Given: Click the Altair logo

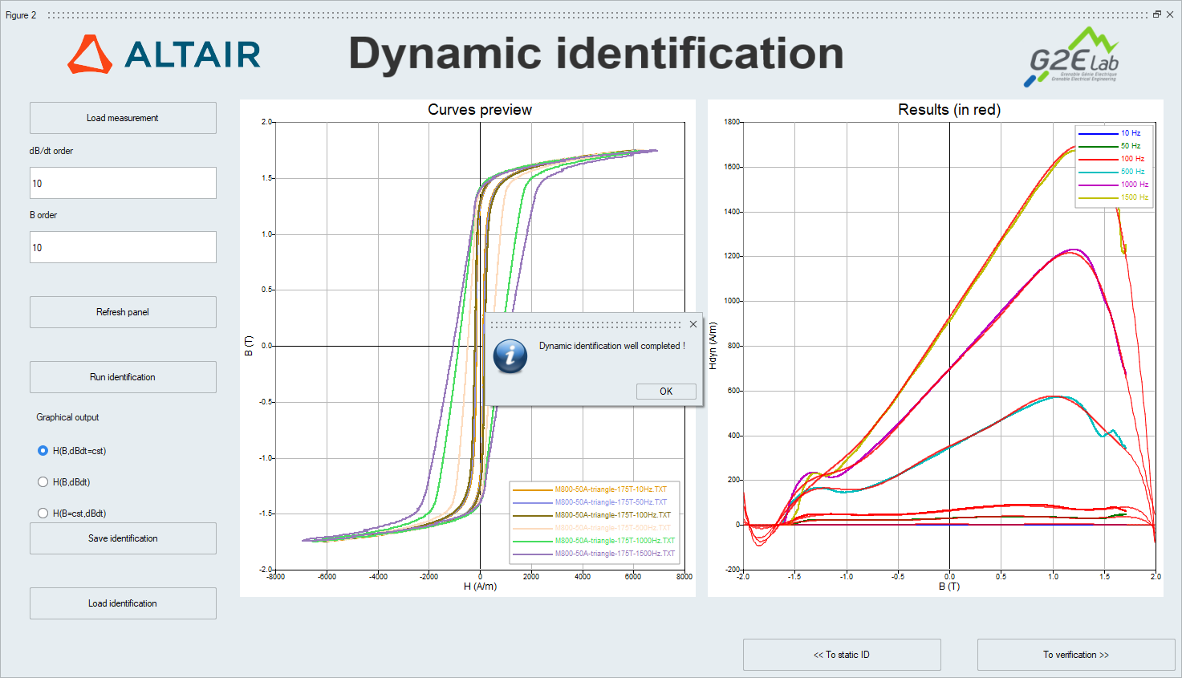Looking at the screenshot, I should tap(165, 55).
